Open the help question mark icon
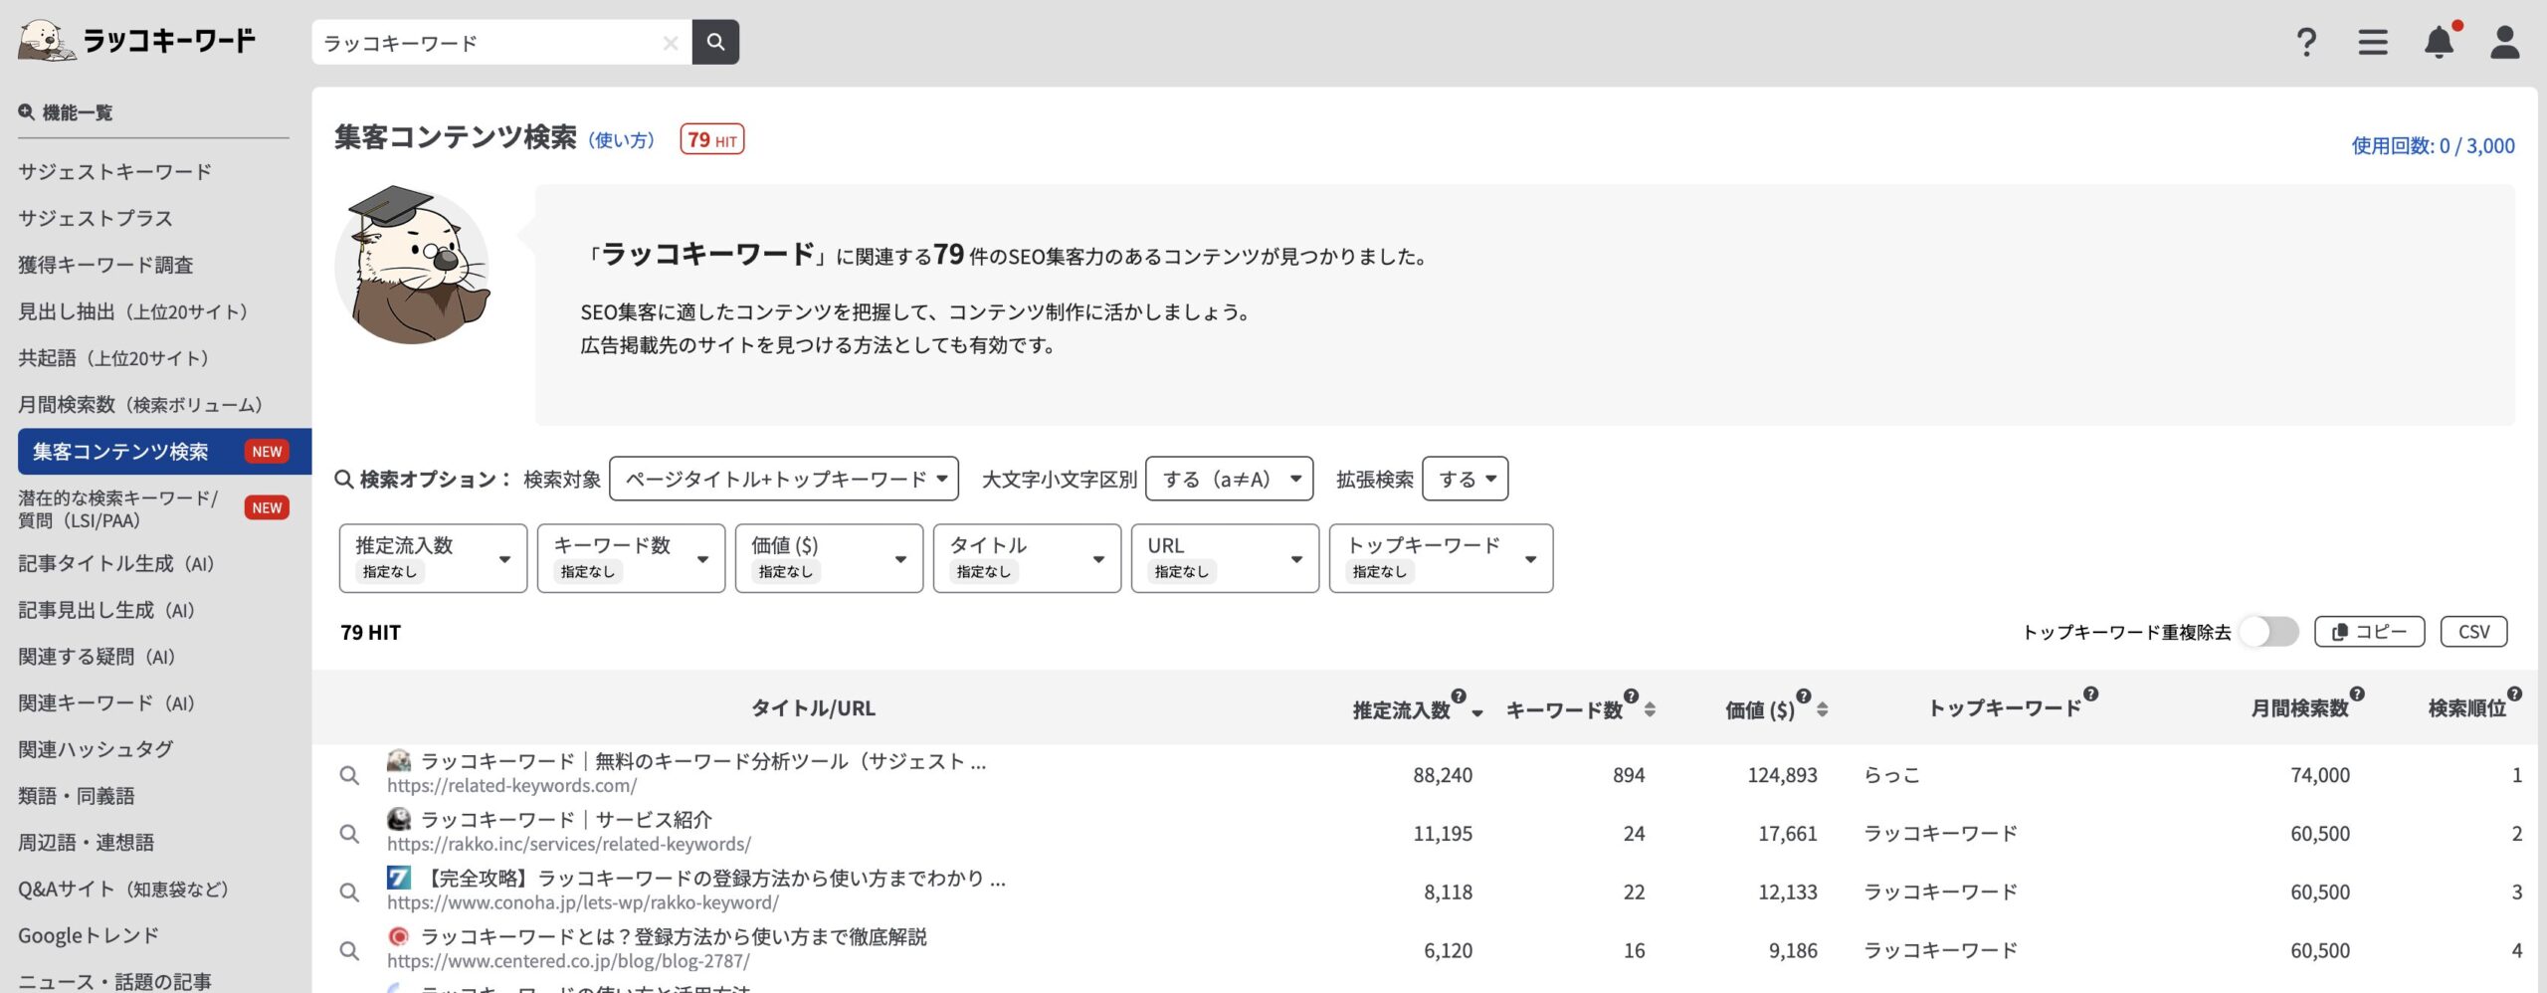This screenshot has height=993, width=2547. [2306, 42]
